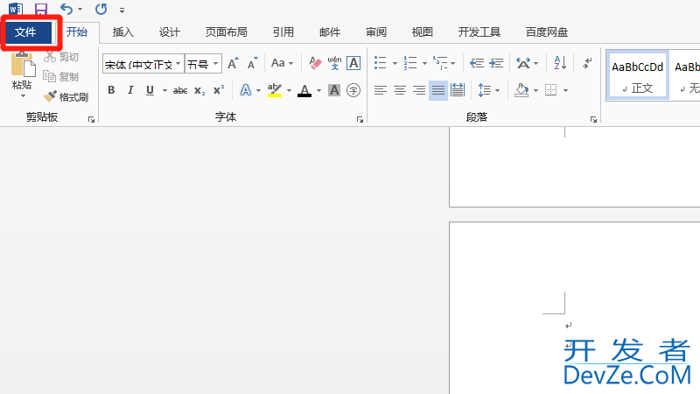The height and width of the screenshot is (394, 700).
Task: Click the 粘贴 paste icon
Action: (23, 66)
